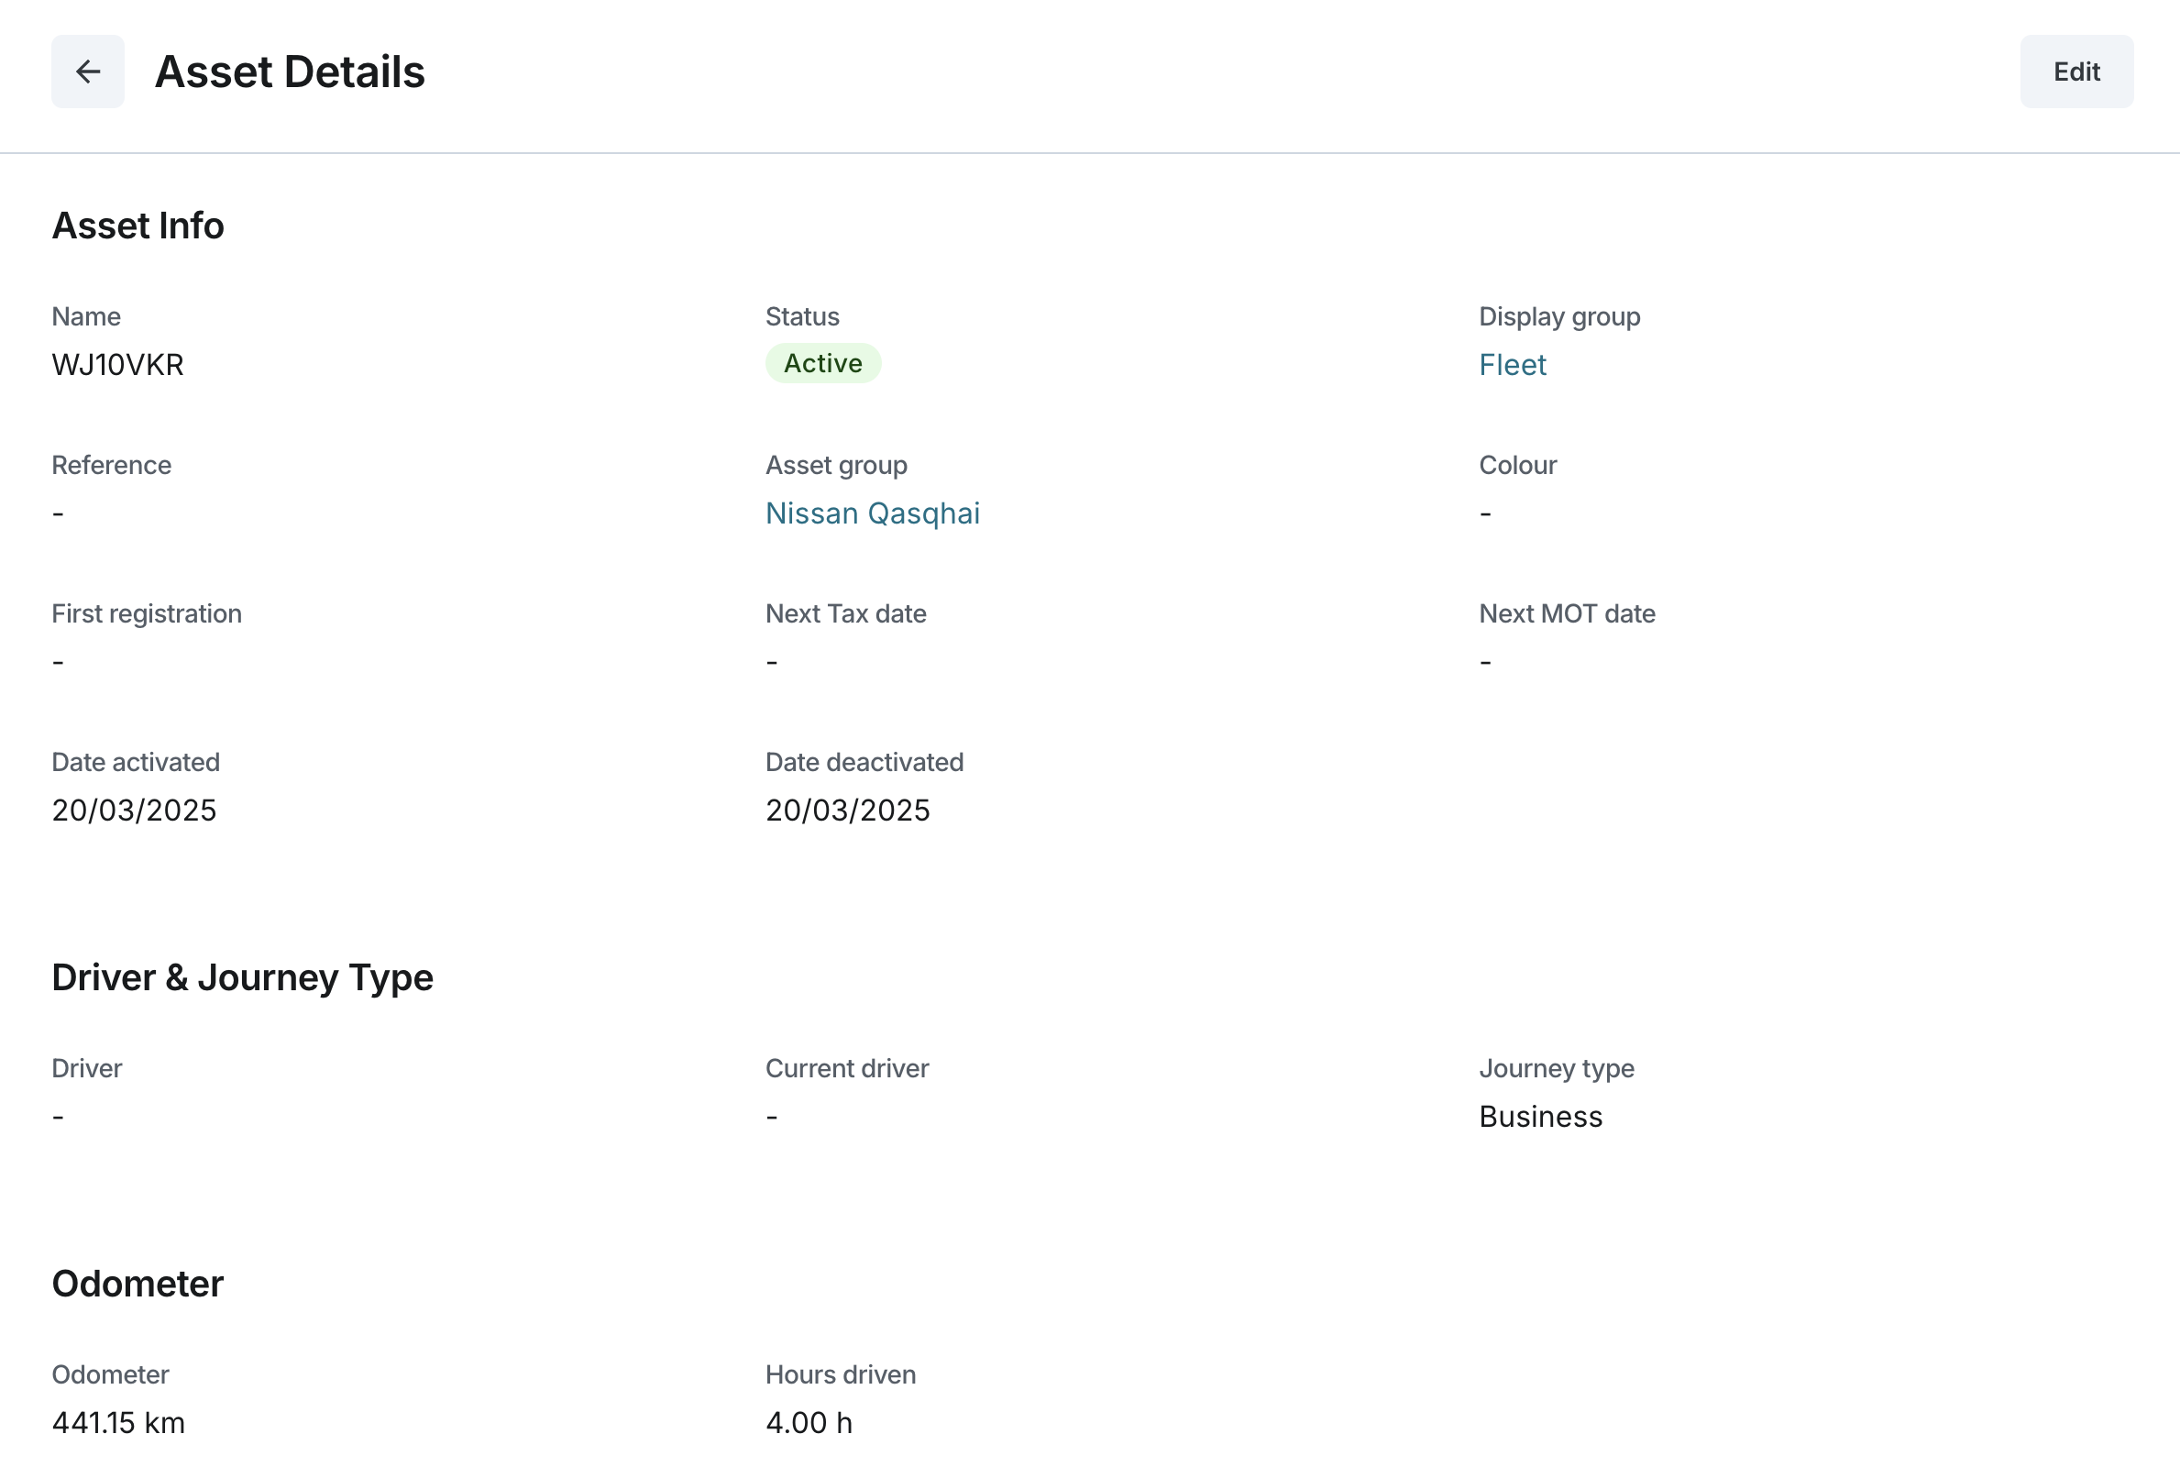Click the Current driver label
The width and height of the screenshot is (2180, 1467).
[846, 1068]
